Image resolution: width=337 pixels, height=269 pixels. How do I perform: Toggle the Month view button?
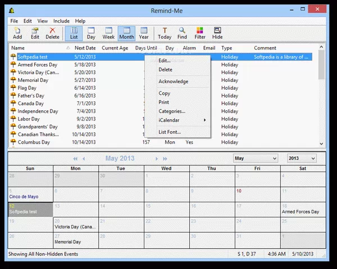[x=126, y=33]
